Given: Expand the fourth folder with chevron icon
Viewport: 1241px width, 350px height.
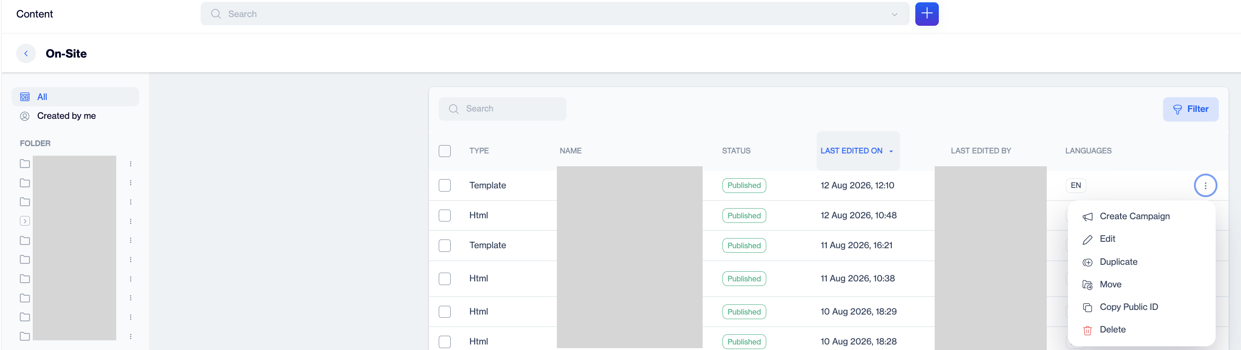Looking at the screenshot, I should pyautogui.click(x=25, y=221).
